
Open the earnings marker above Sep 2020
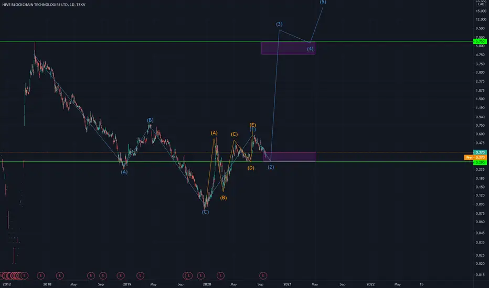(263, 275)
